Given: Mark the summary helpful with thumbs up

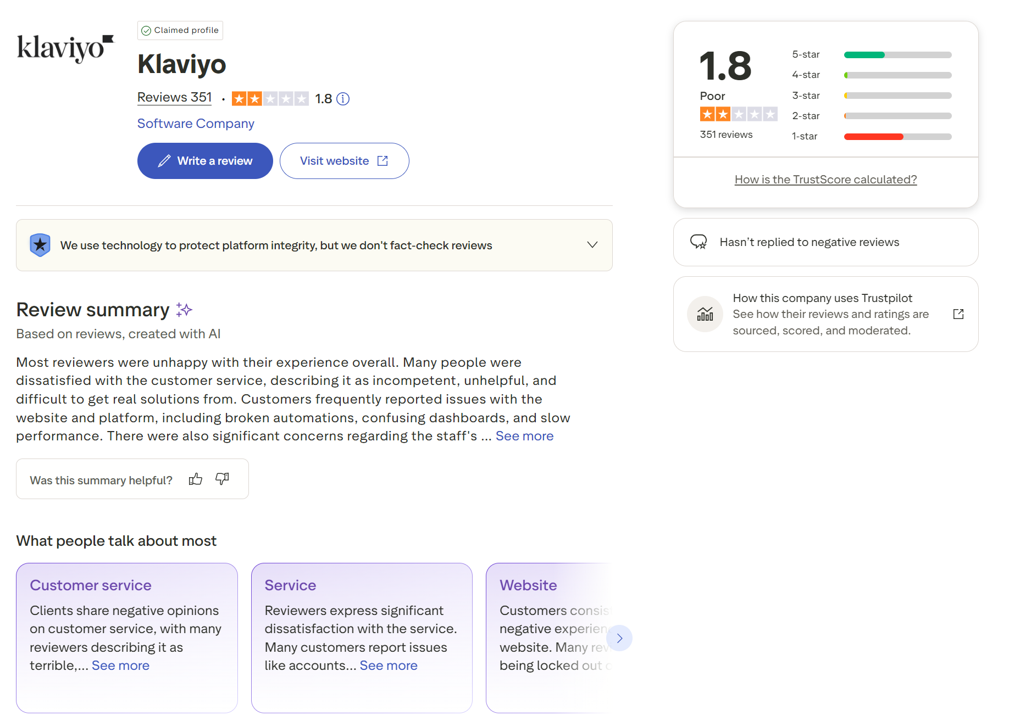Looking at the screenshot, I should coord(196,479).
